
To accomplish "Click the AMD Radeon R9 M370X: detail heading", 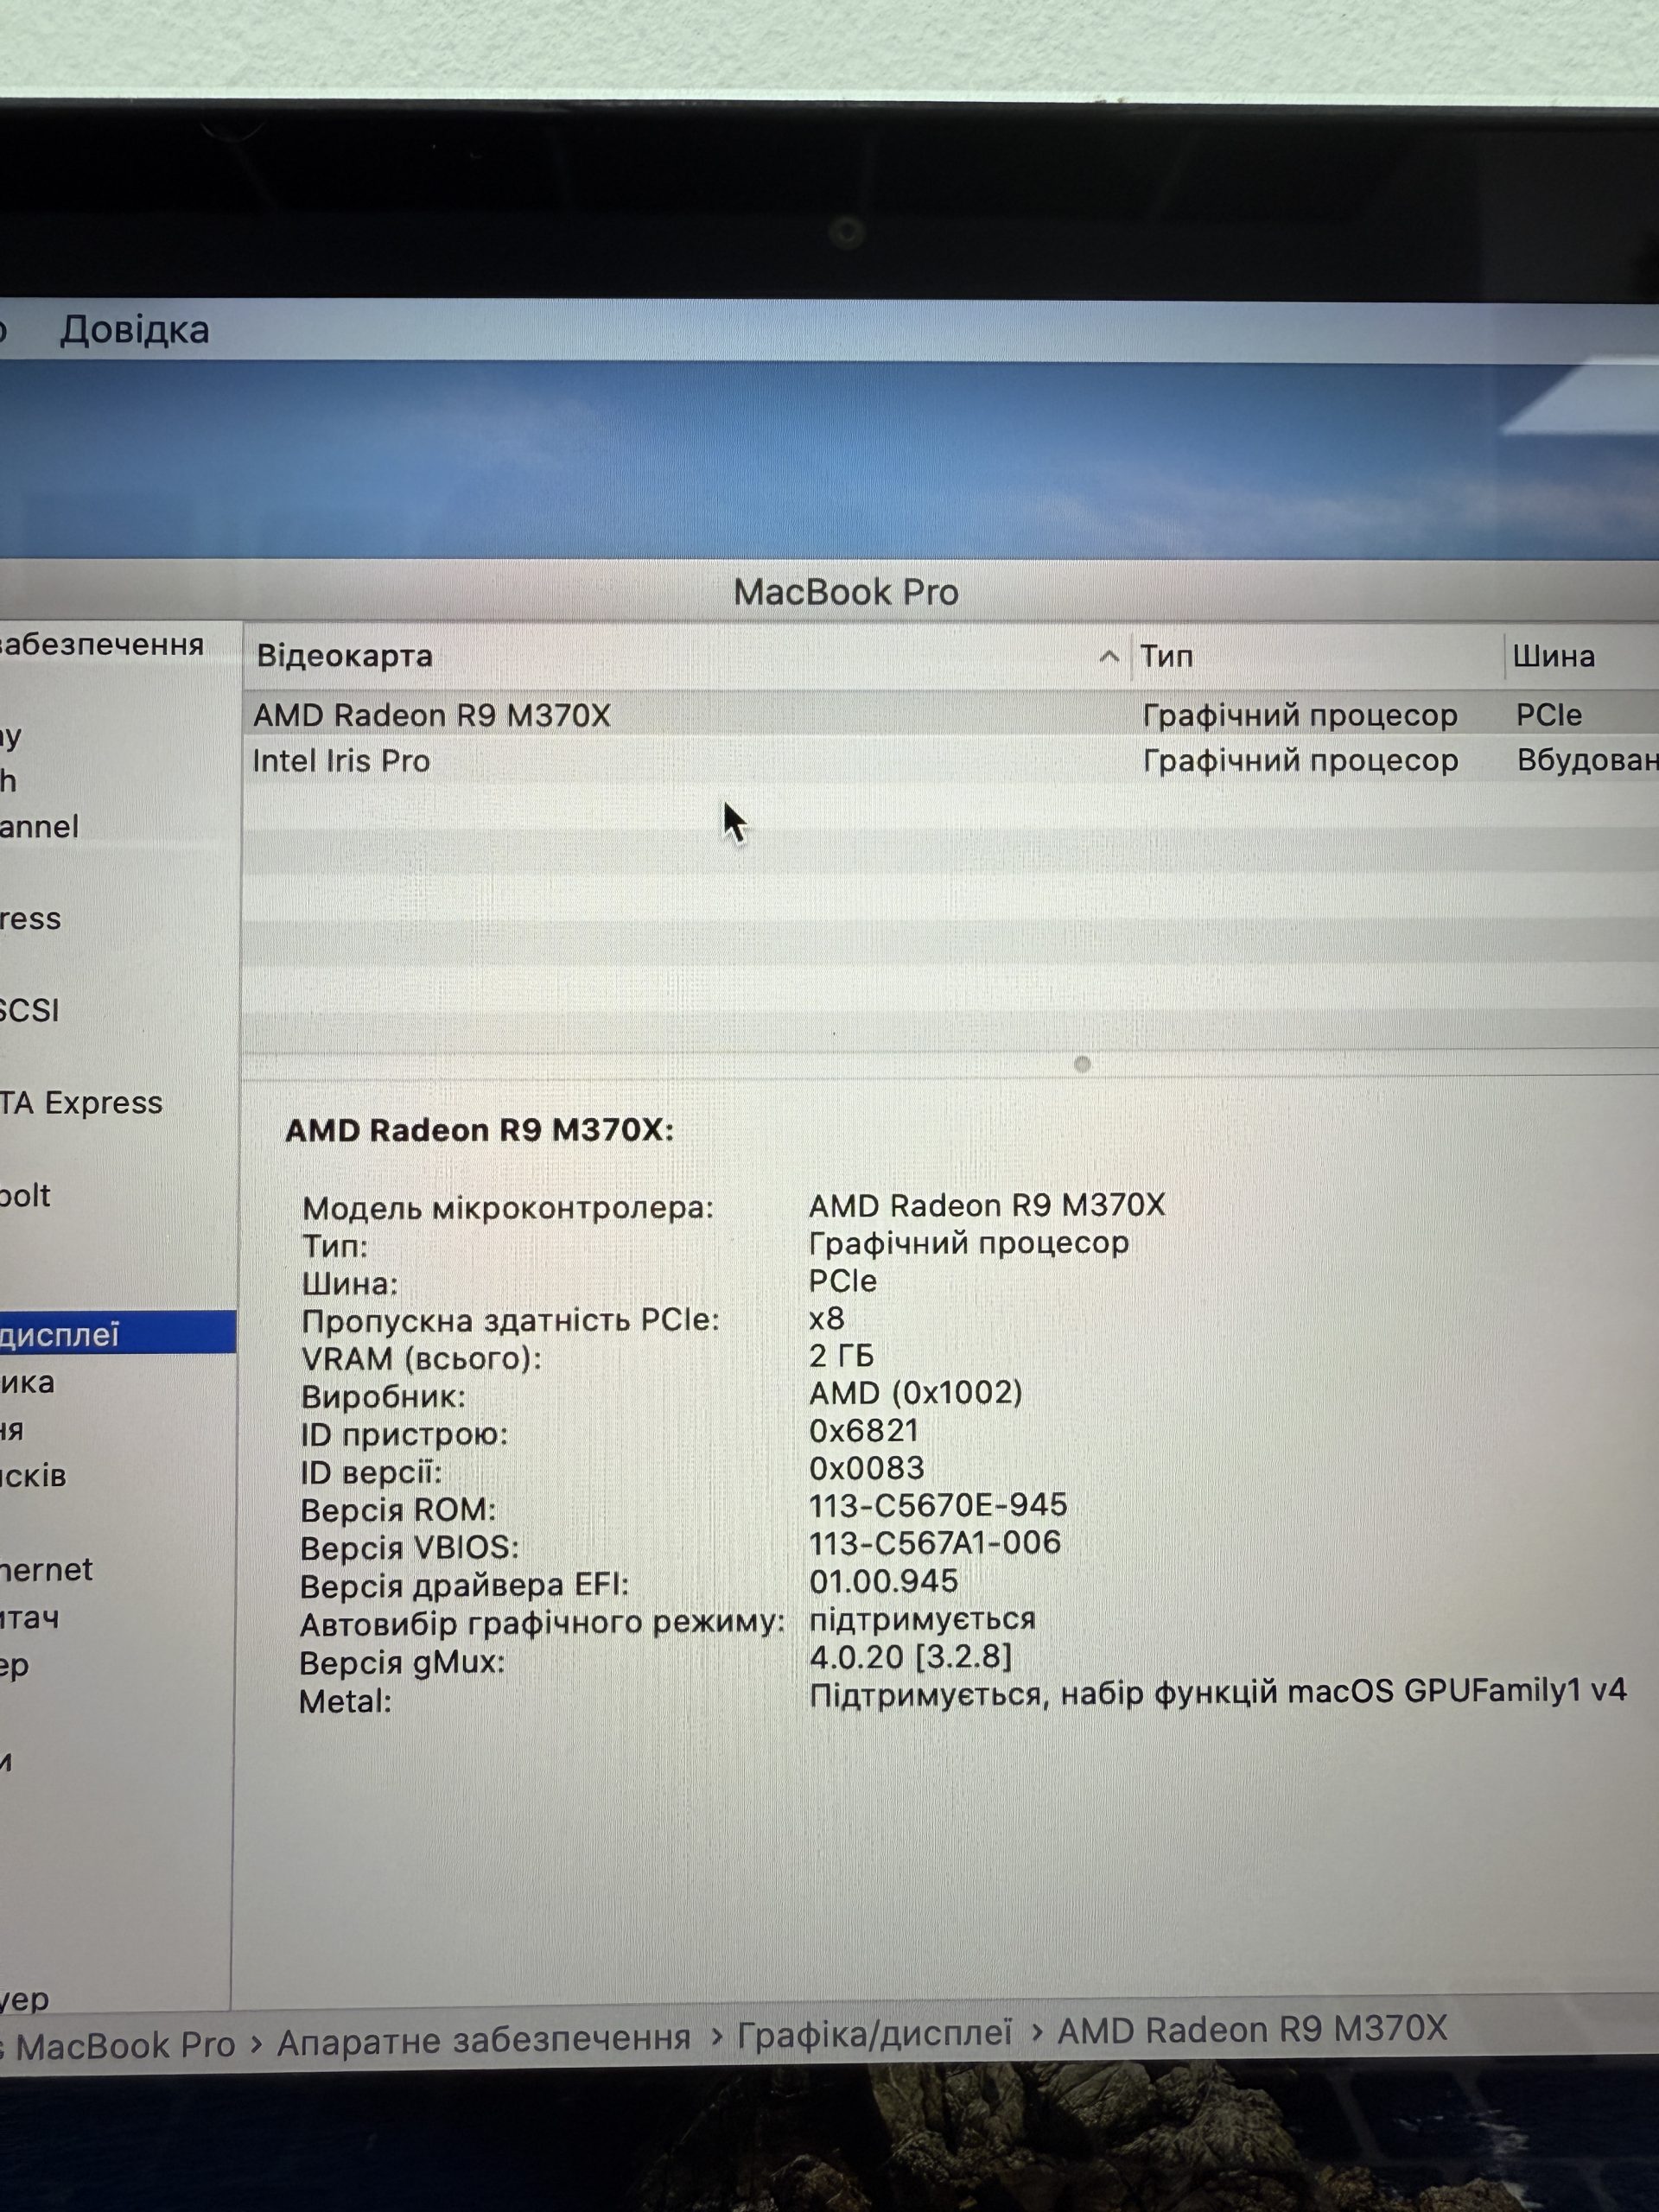I will pyautogui.click(x=480, y=1130).
